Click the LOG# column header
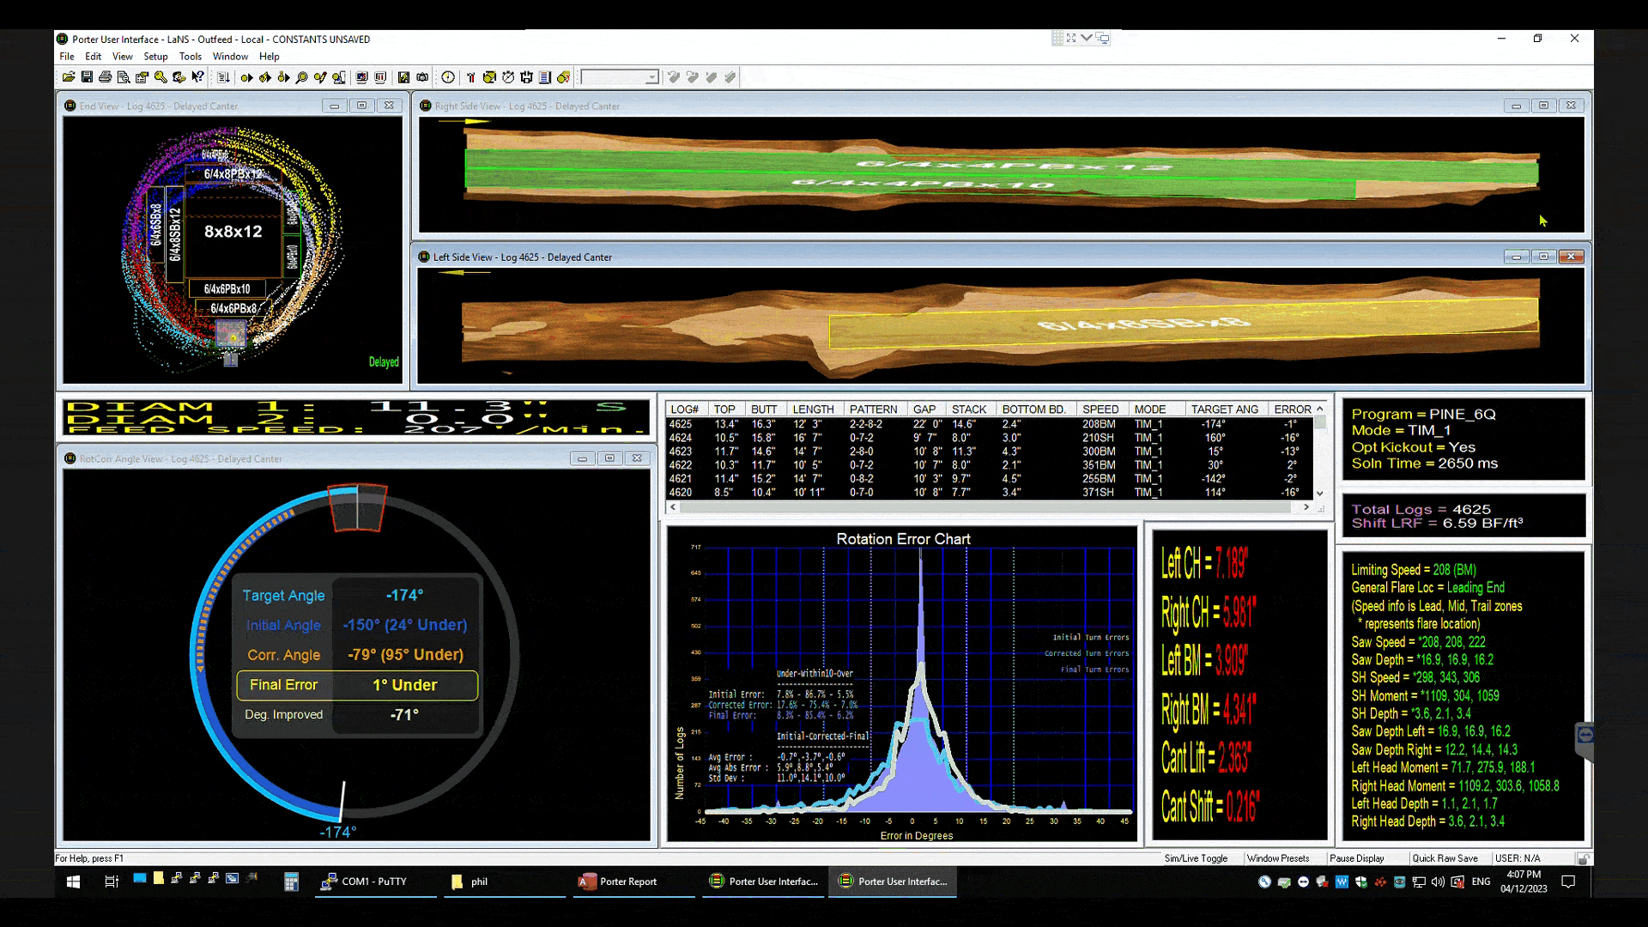This screenshot has width=1648, height=927. tap(685, 409)
